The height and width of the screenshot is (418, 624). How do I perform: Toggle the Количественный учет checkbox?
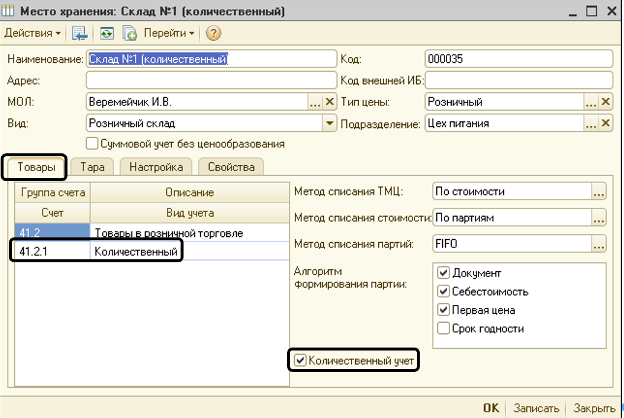[x=300, y=359]
